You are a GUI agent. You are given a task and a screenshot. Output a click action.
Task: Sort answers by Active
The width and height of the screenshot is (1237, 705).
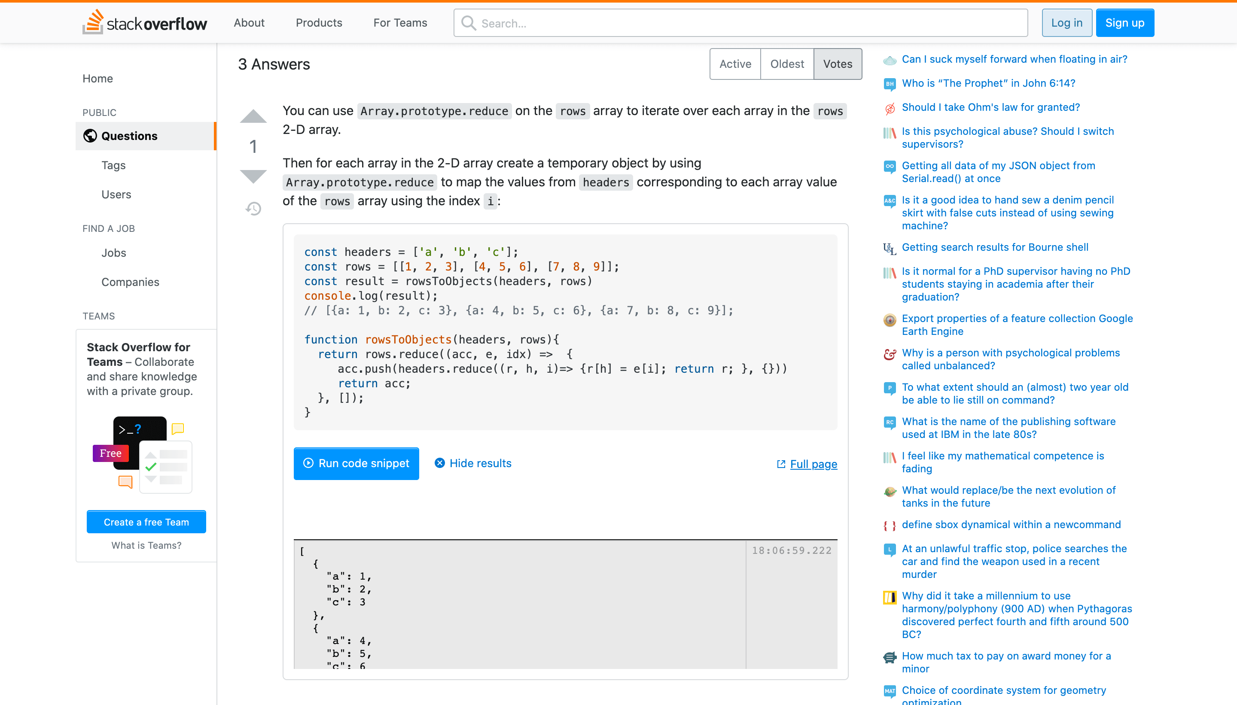(x=735, y=64)
